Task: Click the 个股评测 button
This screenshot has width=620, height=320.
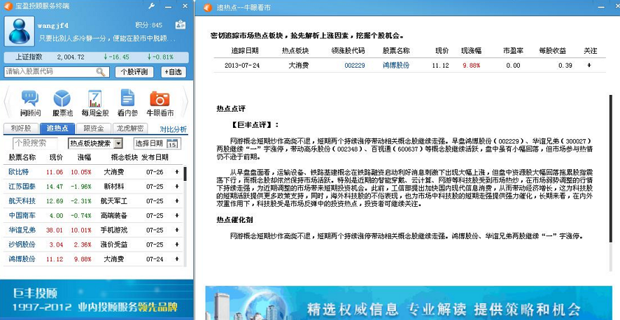Action: (x=134, y=72)
